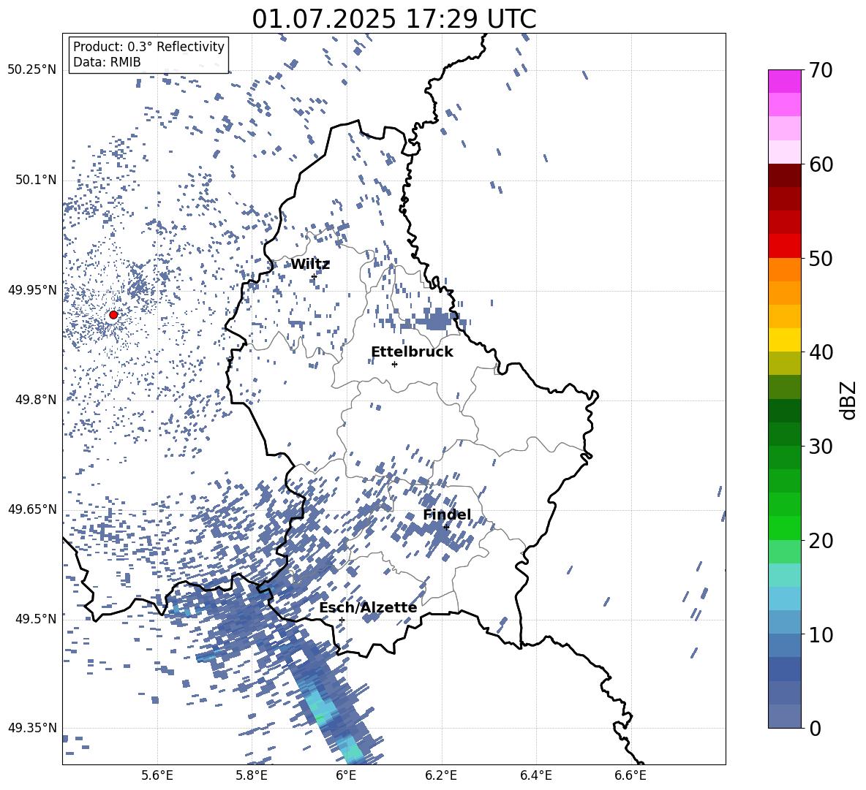Click the Findel station cross marker
Image resolution: width=866 pixels, height=790 pixels.
point(445,527)
